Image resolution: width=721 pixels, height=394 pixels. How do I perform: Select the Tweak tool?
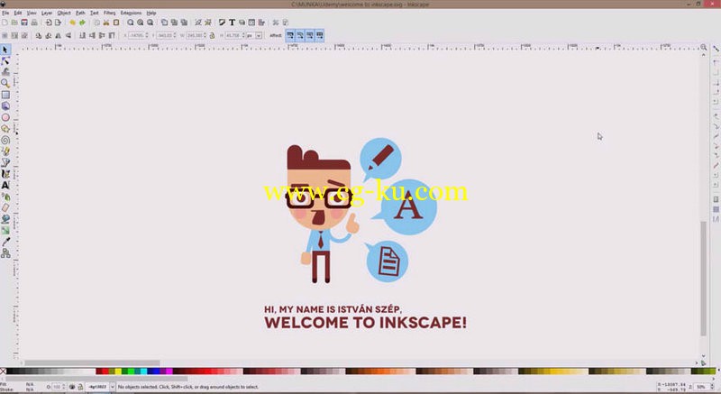(x=5, y=72)
